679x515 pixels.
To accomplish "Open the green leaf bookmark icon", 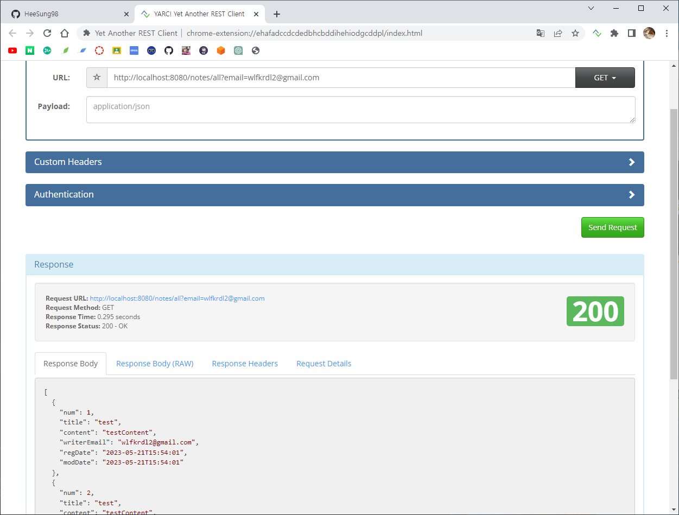I will (66, 50).
